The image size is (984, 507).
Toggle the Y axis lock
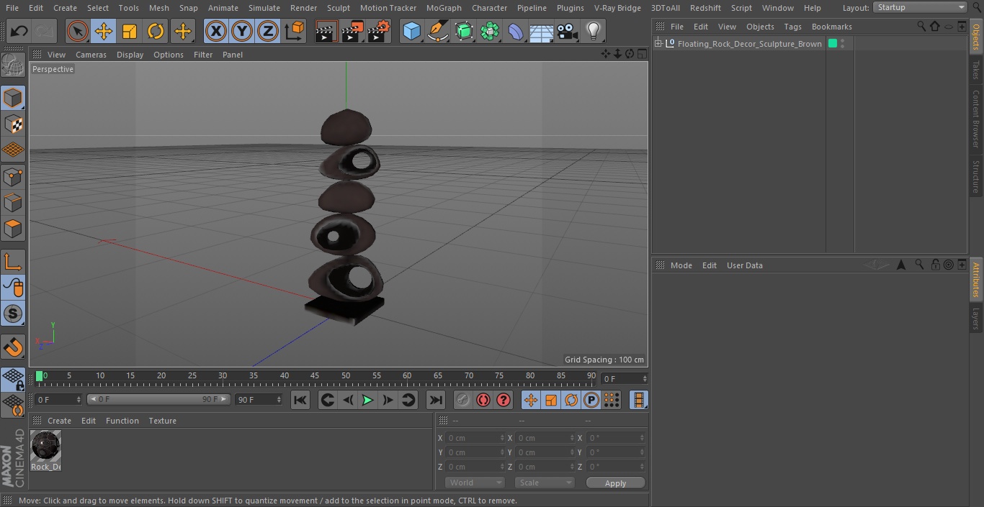[242, 31]
